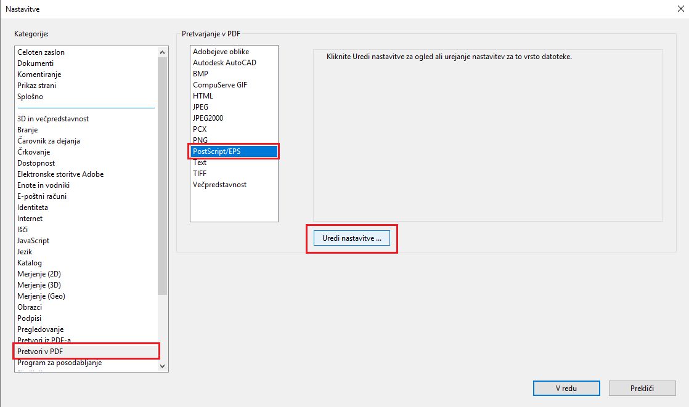Open the Podpisi category
The height and width of the screenshot is (407, 689).
[29, 318]
